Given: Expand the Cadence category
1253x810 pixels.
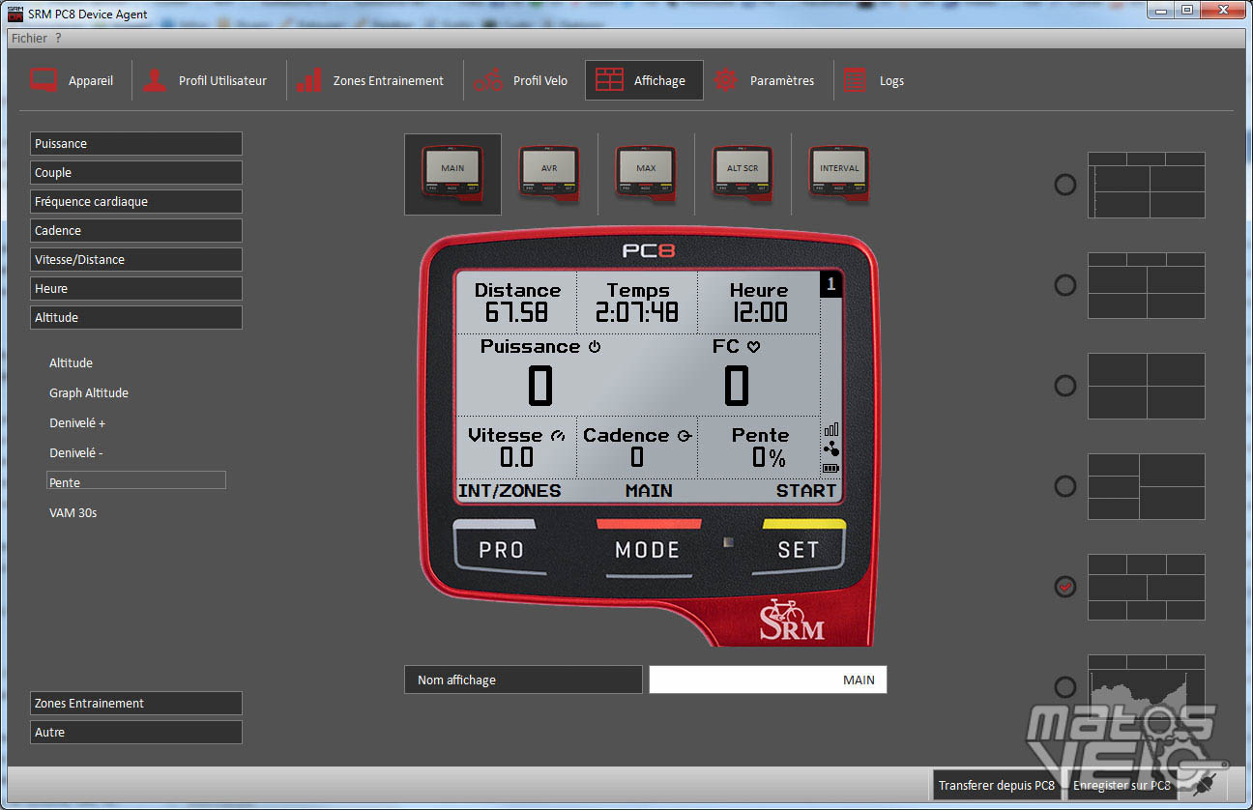Looking at the screenshot, I should pyautogui.click(x=136, y=230).
